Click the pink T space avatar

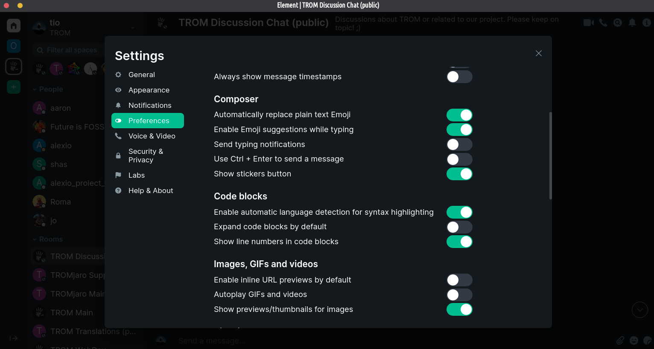click(56, 68)
